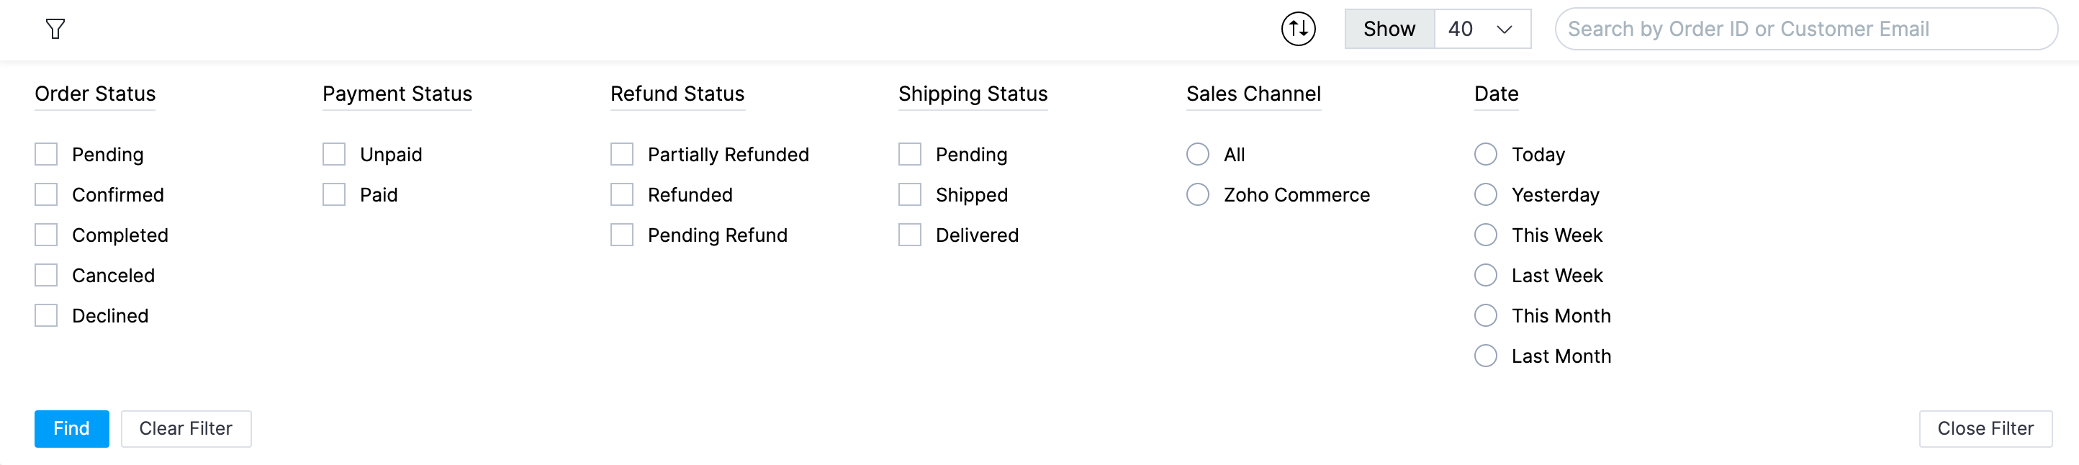Click the funnel filter icon
The height and width of the screenshot is (465, 2079).
55,29
